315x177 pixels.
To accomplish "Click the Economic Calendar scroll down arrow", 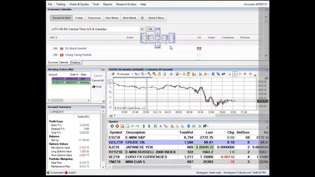I will tap(266, 56).
